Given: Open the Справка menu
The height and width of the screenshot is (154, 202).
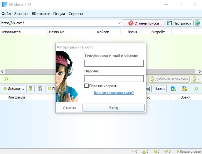Looking at the screenshot, I should tap(76, 14).
